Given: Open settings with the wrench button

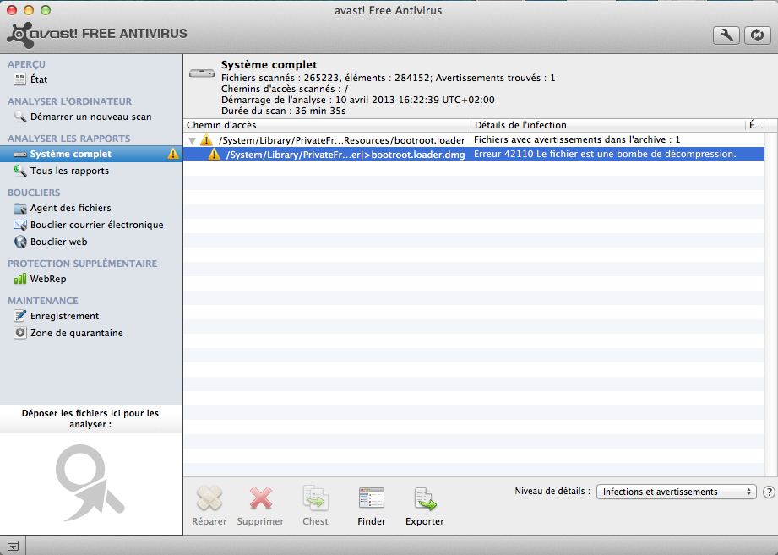Looking at the screenshot, I should (x=726, y=35).
